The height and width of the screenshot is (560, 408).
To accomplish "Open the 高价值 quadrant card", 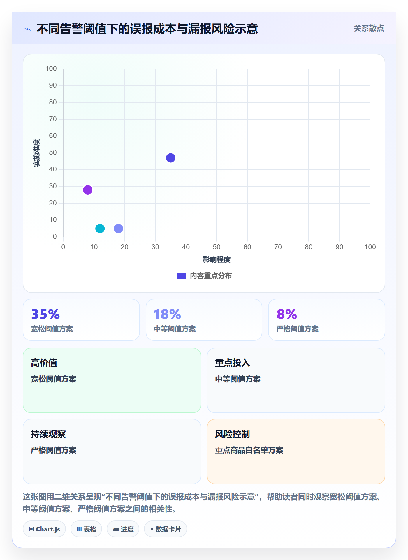I will coord(112,380).
